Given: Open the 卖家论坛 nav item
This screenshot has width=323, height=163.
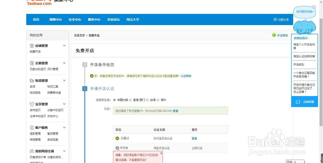Looking at the screenshot, I should tap(113, 20).
